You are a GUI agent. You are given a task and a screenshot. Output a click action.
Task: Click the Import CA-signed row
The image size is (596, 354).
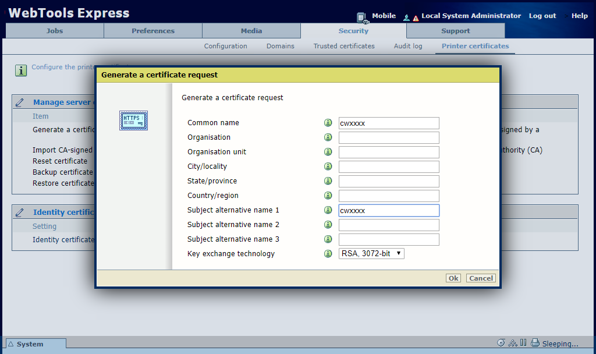click(x=62, y=150)
